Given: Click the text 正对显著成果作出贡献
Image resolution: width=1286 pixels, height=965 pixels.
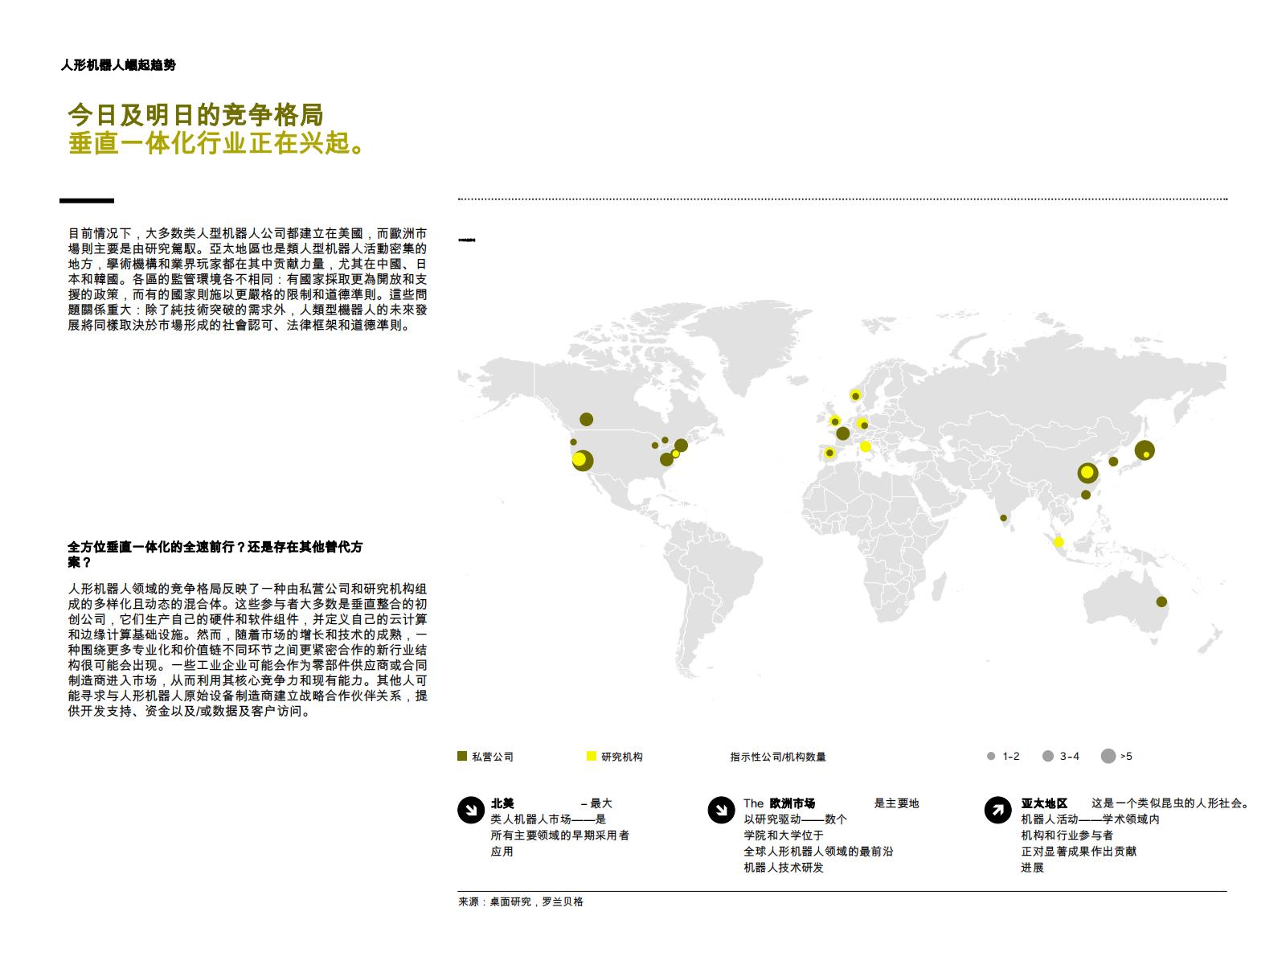Looking at the screenshot, I should tap(1079, 852).
